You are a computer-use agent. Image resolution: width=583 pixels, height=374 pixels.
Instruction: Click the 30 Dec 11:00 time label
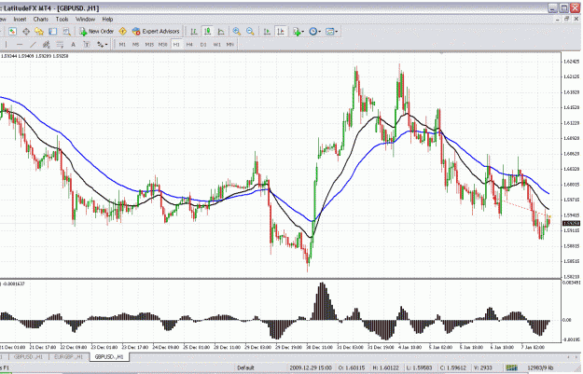coord(319,347)
